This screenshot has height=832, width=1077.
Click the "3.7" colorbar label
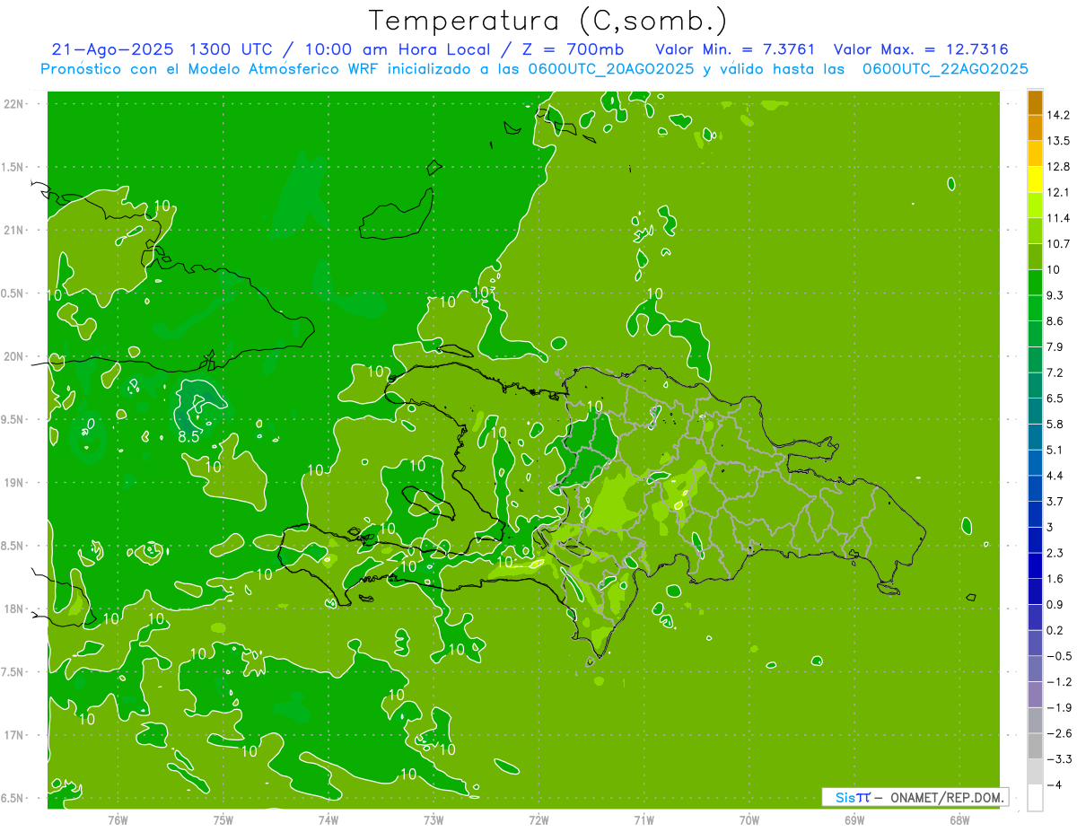click(x=1055, y=502)
